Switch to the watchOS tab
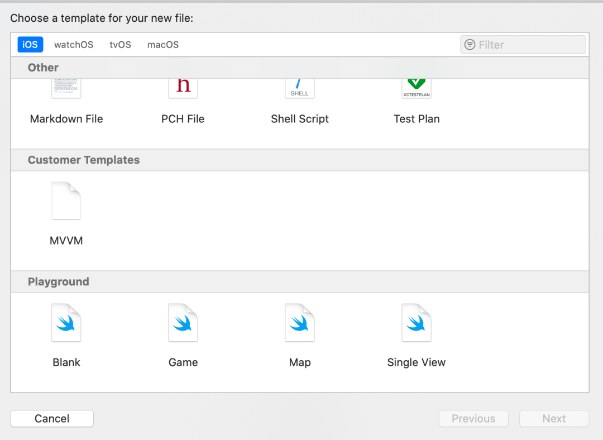Viewport: 603px width, 440px height. coord(74,45)
